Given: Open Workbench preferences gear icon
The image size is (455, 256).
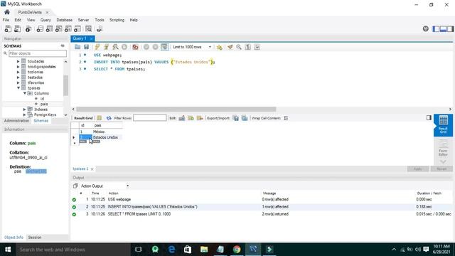Looking at the screenshot, I should tap(425, 28).
